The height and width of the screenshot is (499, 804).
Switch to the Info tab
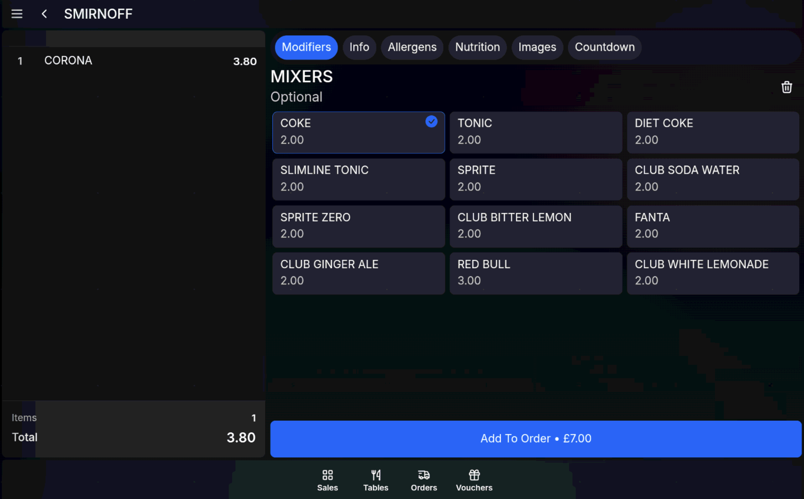(359, 47)
